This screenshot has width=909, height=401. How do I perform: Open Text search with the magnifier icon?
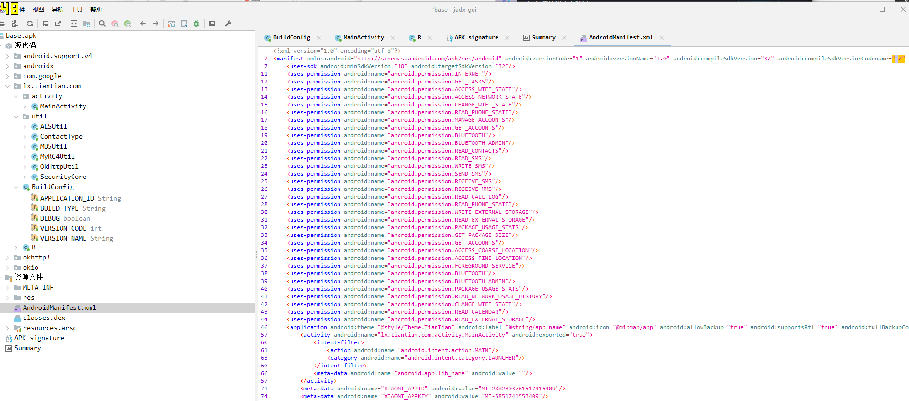coord(102,24)
